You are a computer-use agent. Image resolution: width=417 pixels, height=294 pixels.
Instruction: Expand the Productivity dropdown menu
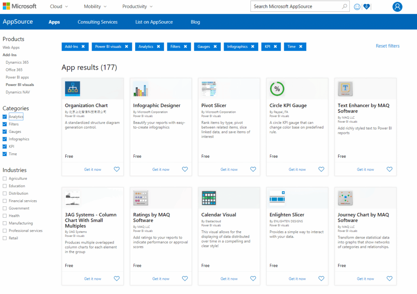(x=137, y=7)
